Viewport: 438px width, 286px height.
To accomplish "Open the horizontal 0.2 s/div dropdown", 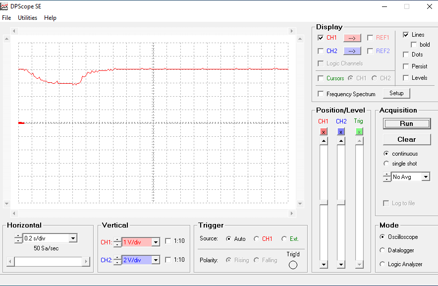I will [x=73, y=238].
